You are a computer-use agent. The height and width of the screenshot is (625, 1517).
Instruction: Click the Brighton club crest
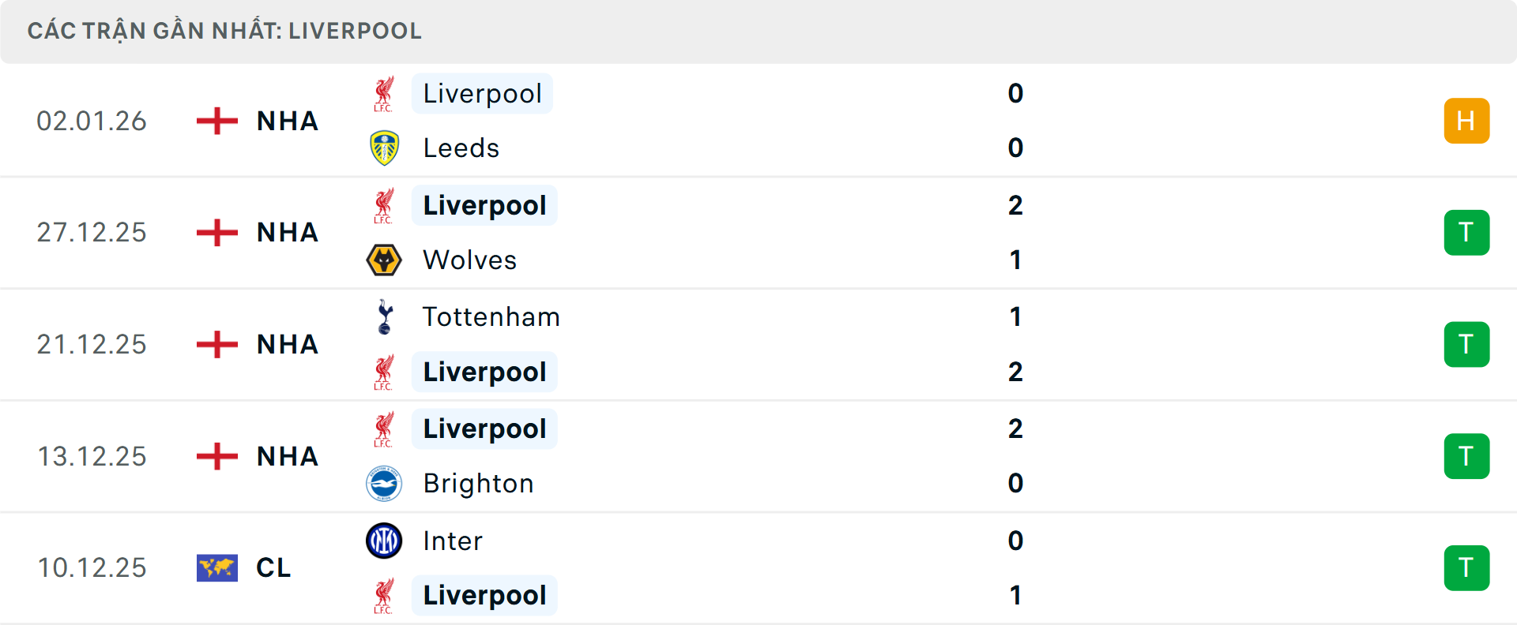[384, 483]
